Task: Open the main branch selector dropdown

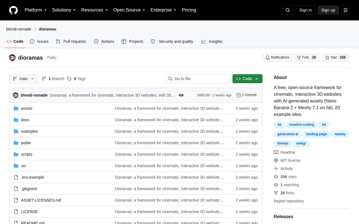Action: (x=23, y=79)
